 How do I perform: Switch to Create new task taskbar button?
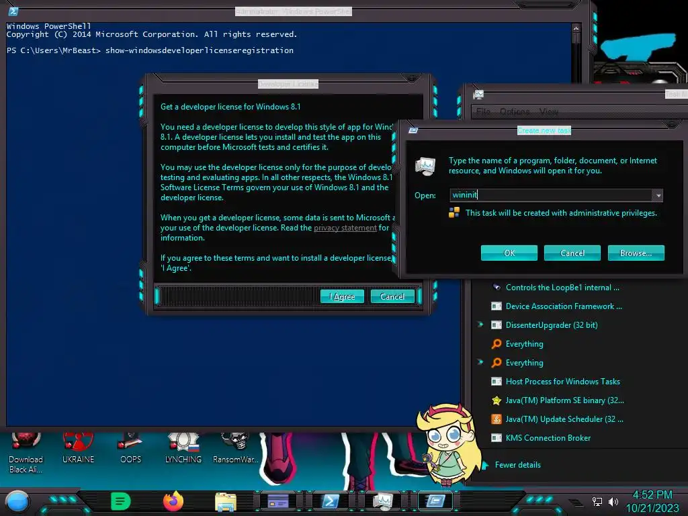[435, 501]
